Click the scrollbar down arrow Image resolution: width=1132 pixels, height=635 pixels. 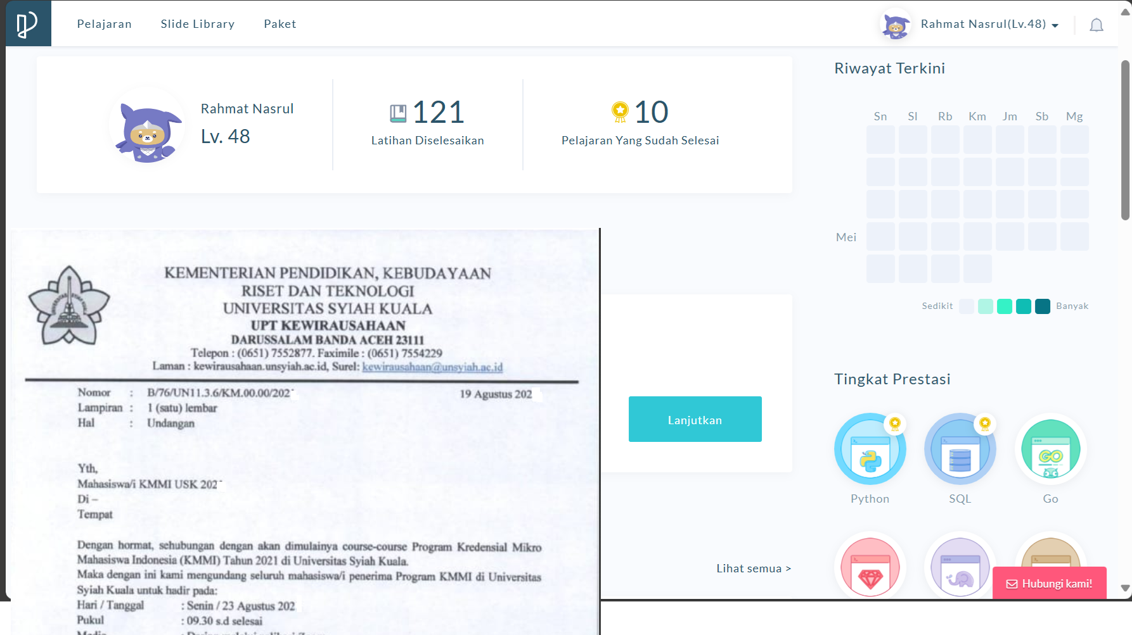[x=1125, y=588]
